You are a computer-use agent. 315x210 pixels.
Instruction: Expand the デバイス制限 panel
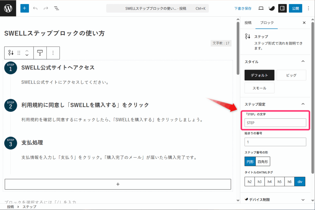[303, 200]
